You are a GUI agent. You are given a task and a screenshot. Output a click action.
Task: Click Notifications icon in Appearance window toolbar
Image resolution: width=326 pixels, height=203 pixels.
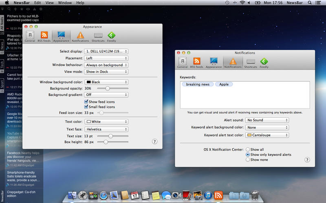pos(80,37)
